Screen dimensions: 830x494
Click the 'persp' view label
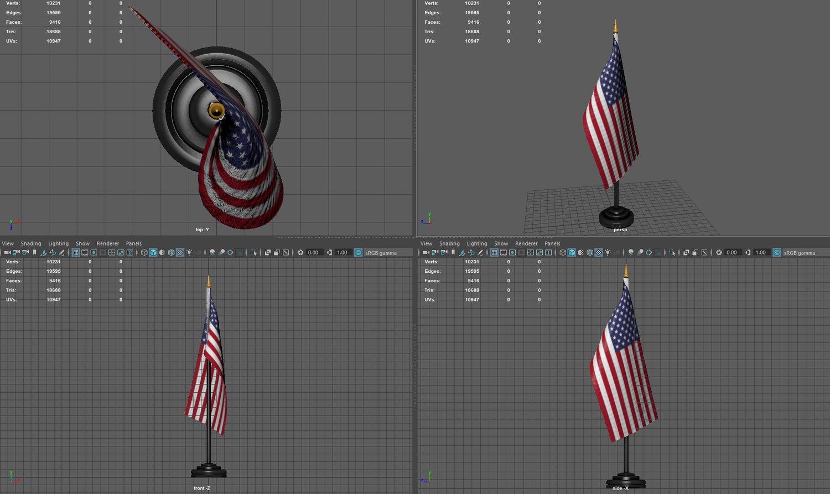(x=620, y=230)
